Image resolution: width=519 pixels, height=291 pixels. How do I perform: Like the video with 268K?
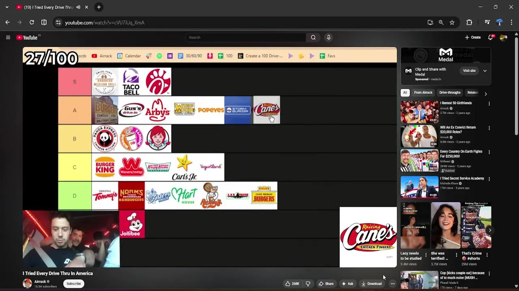(292, 284)
